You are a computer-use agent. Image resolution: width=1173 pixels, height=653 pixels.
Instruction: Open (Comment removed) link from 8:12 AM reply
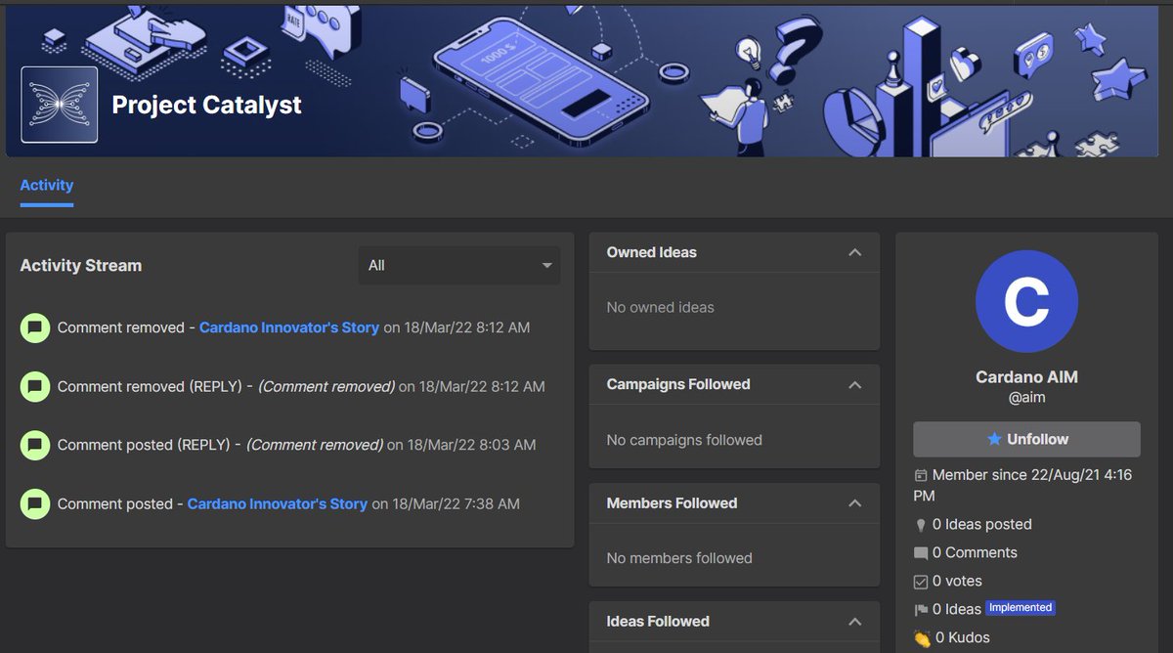tap(326, 386)
